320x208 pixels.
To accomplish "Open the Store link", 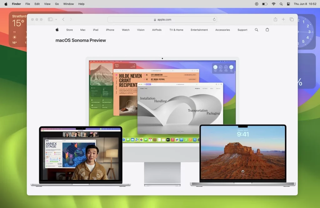I will point(69,30).
